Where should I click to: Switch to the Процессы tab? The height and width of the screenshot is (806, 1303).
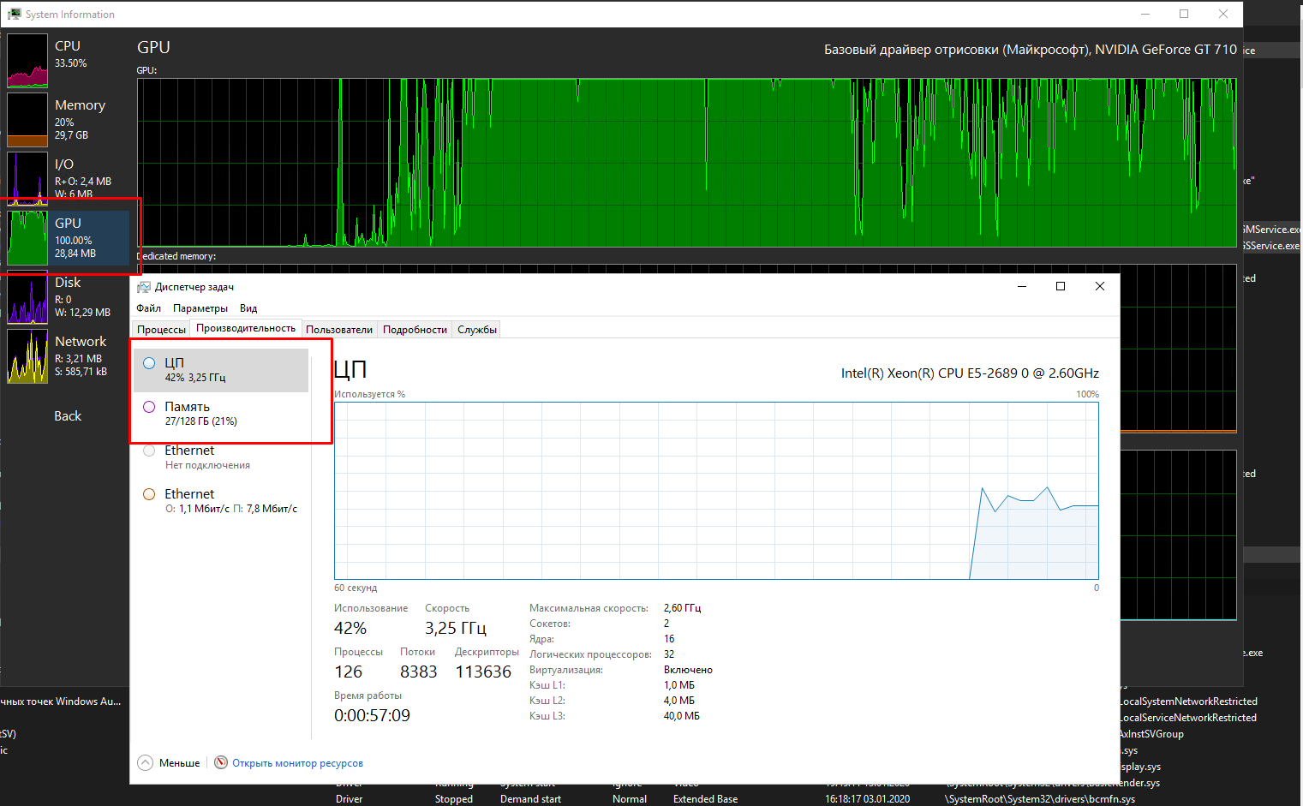(x=161, y=330)
